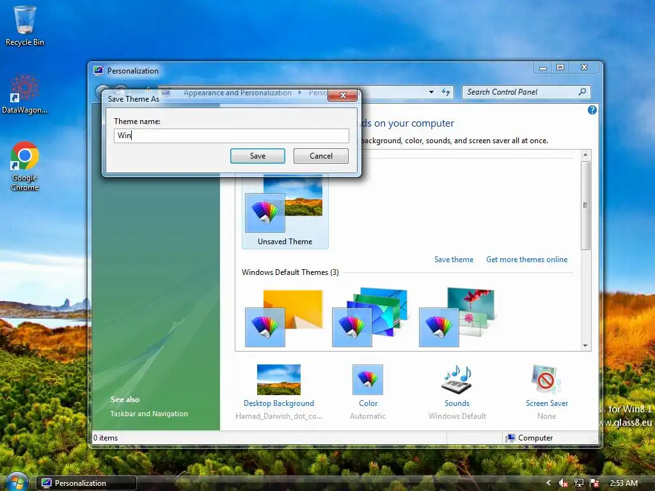Open Get more themes online link
The width and height of the screenshot is (655, 491).
pyautogui.click(x=527, y=260)
